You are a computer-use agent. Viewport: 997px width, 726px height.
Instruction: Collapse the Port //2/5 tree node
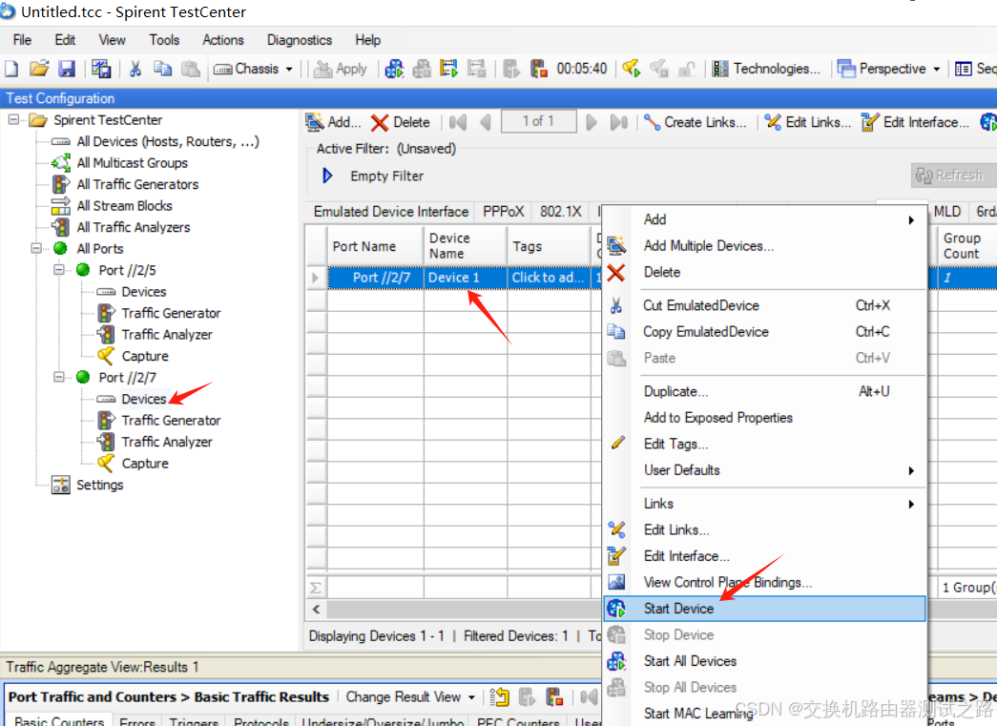point(58,270)
